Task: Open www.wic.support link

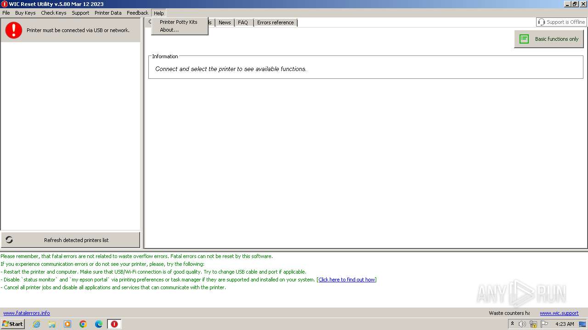Action: [x=559, y=313]
